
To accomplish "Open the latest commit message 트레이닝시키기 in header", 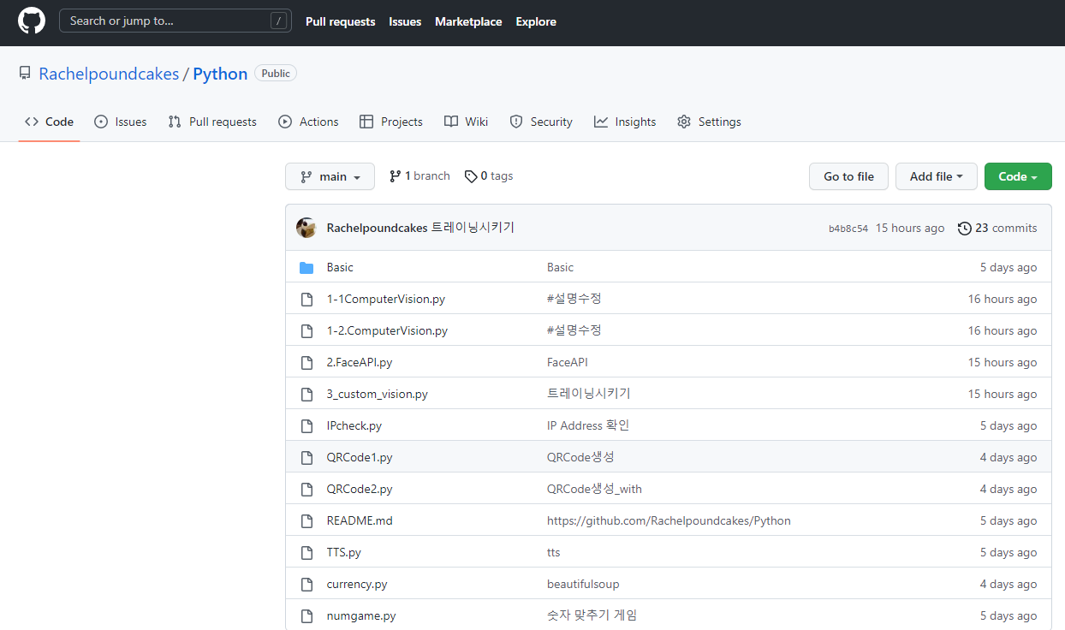I will [473, 228].
